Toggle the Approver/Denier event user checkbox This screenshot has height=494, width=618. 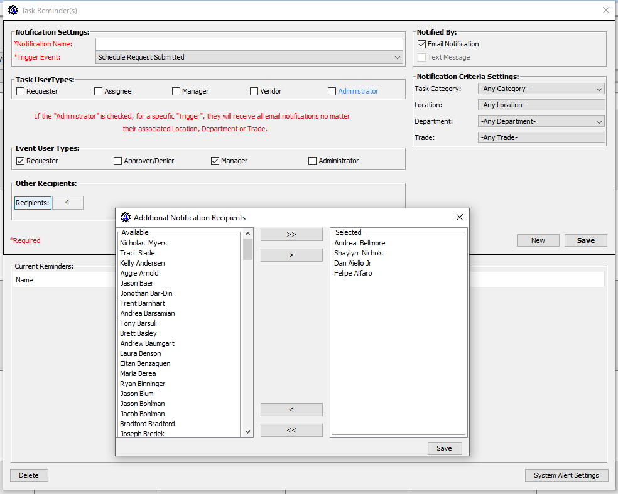[118, 161]
